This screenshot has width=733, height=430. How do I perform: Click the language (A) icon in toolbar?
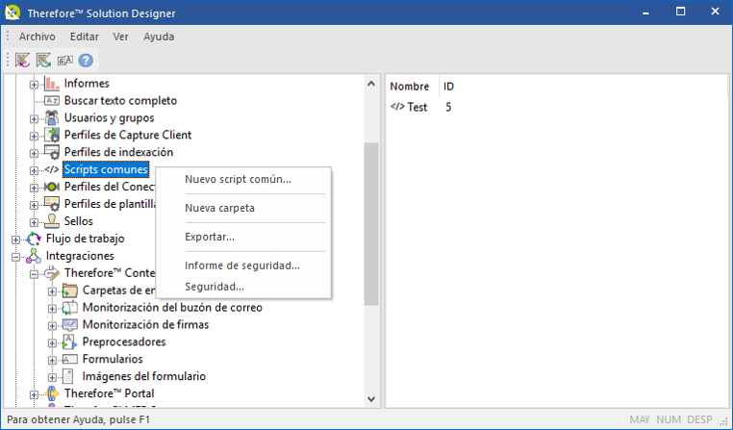pyautogui.click(x=64, y=60)
